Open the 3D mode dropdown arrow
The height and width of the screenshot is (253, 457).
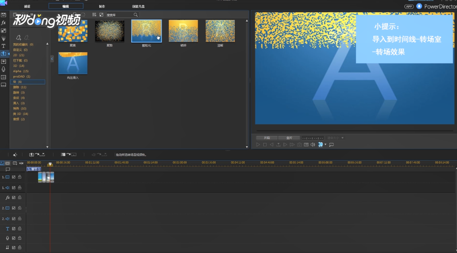[x=325, y=144]
